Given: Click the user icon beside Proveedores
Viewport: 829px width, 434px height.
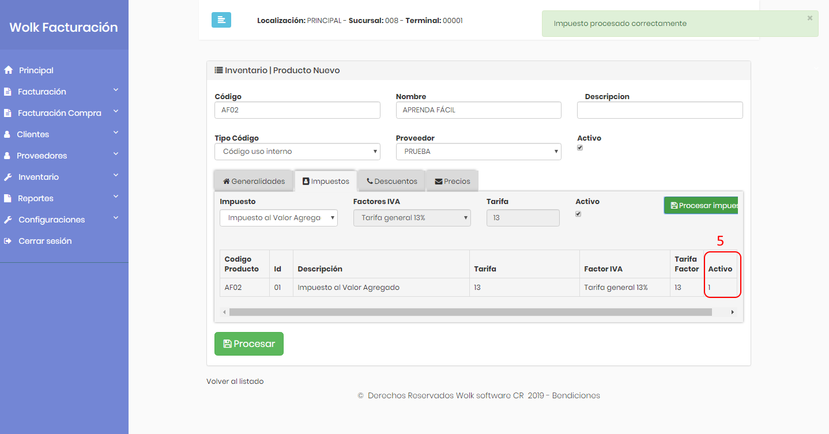Looking at the screenshot, I should (x=7, y=156).
